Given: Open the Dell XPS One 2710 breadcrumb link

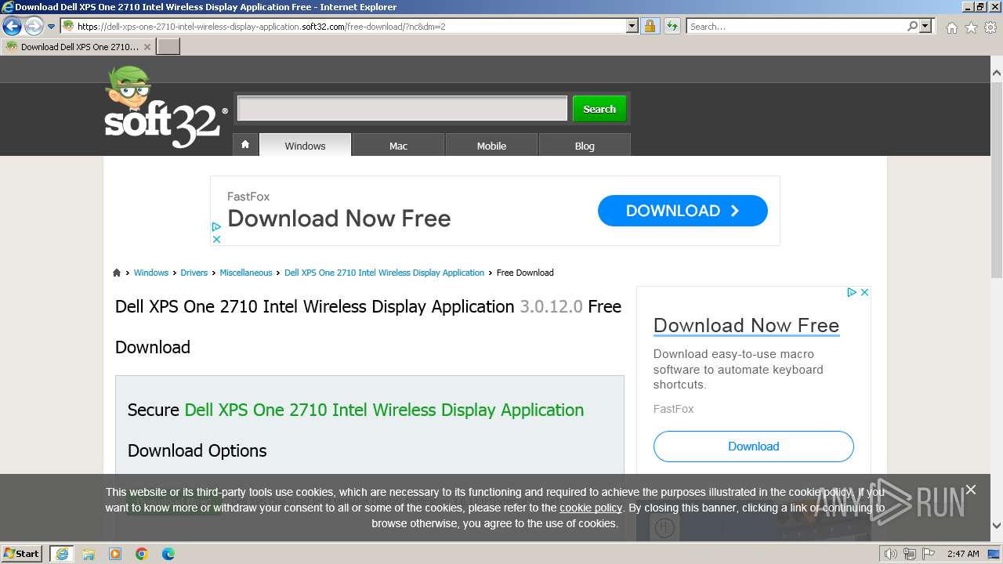Looking at the screenshot, I should coord(384,273).
